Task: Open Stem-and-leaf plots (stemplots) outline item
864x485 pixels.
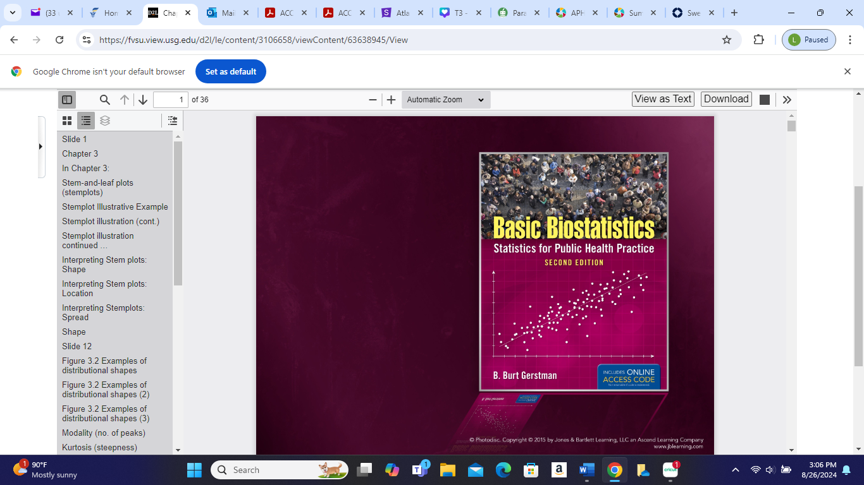Action: point(98,188)
